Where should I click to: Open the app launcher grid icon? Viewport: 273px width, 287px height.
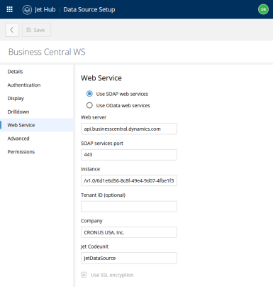click(x=9, y=9)
